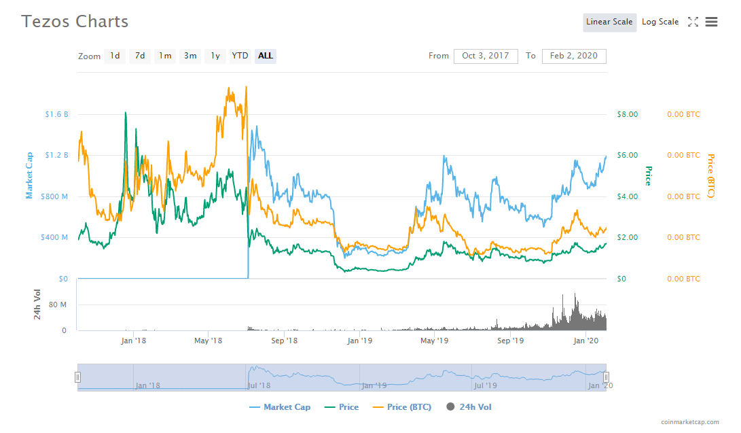741x433 pixels.
Task: Click the Jul '19 navigator label
Action: click(x=486, y=385)
